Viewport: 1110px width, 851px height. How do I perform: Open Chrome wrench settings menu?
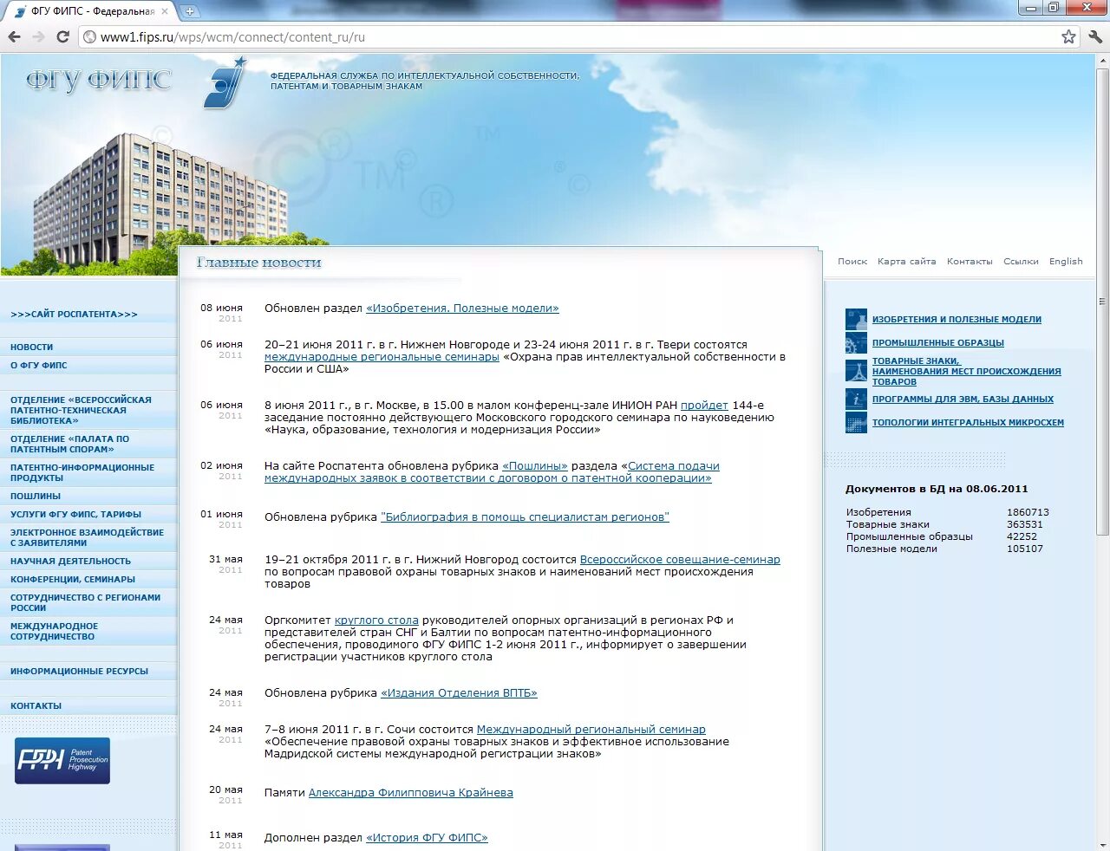click(x=1094, y=36)
